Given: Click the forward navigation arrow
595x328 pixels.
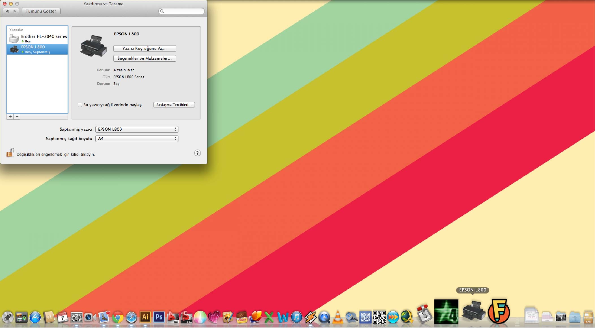Looking at the screenshot, I should click(15, 11).
